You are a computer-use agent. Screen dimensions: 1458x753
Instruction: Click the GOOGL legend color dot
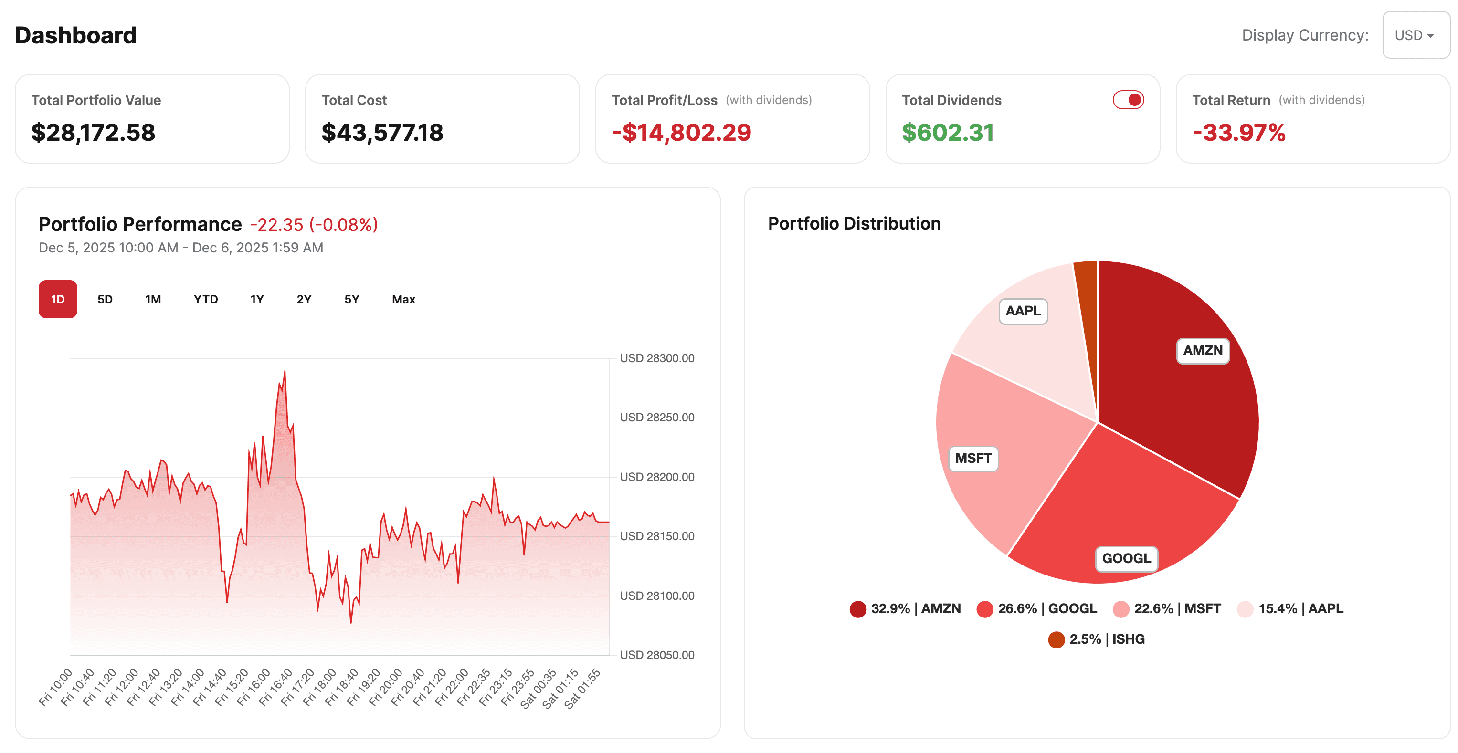pyautogui.click(x=984, y=609)
